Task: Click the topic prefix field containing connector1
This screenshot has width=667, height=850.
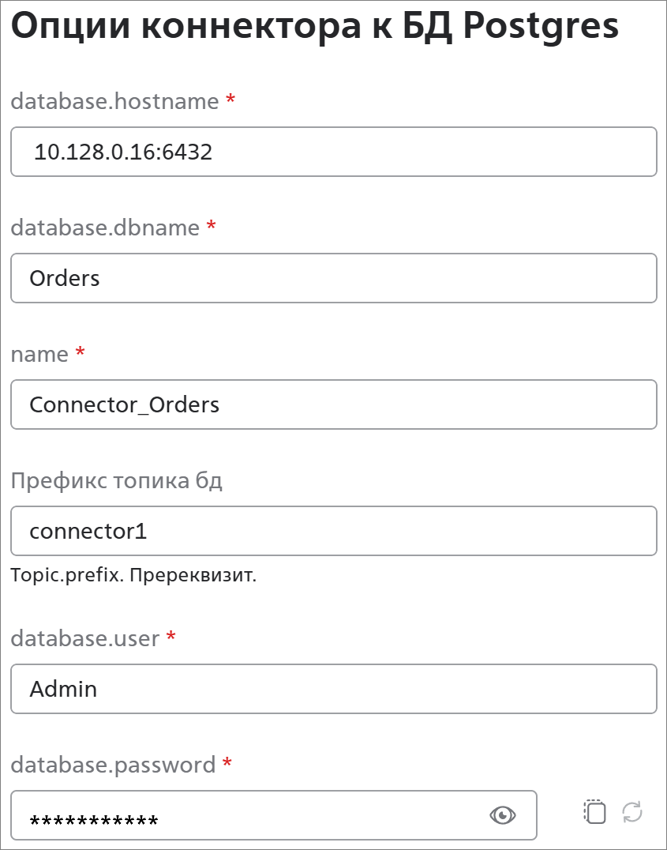Action: tap(334, 531)
